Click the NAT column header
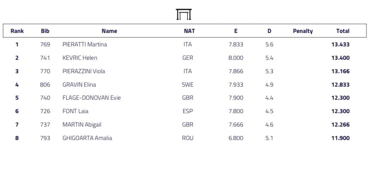Viewport: 377px width, 194px height. pyautogui.click(x=189, y=31)
